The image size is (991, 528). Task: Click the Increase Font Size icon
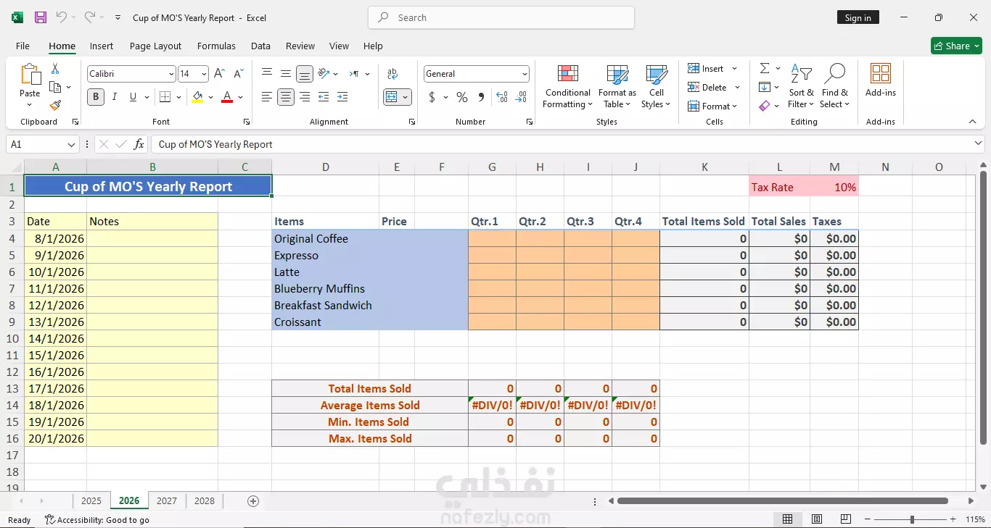point(219,74)
